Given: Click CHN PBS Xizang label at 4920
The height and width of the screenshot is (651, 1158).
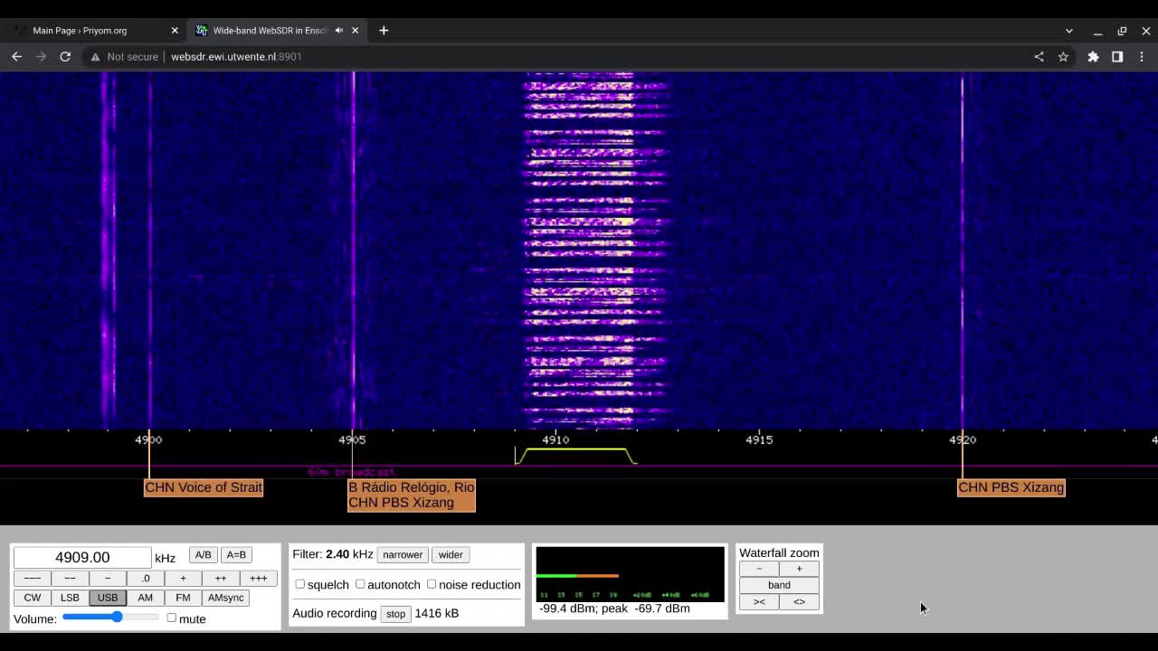Looking at the screenshot, I should click(1011, 487).
